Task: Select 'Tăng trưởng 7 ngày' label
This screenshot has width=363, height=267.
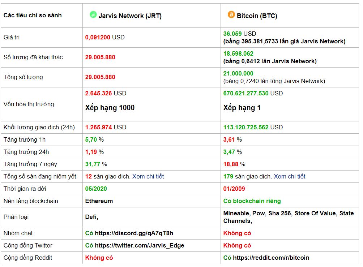Action: [30, 164]
